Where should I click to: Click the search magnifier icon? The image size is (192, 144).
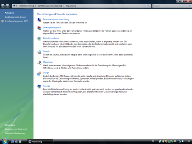click(190, 6)
